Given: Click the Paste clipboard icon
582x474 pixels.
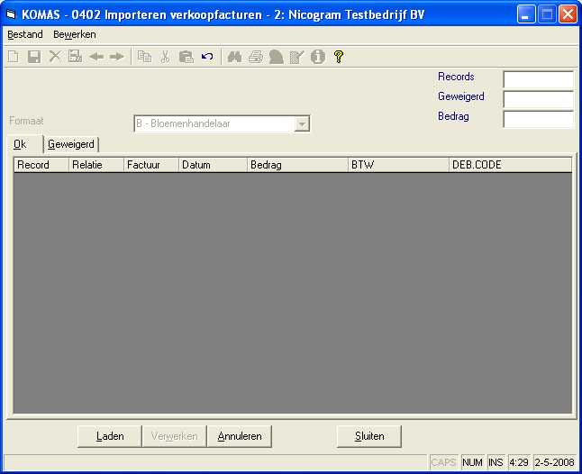Looking at the screenshot, I should (x=186, y=57).
